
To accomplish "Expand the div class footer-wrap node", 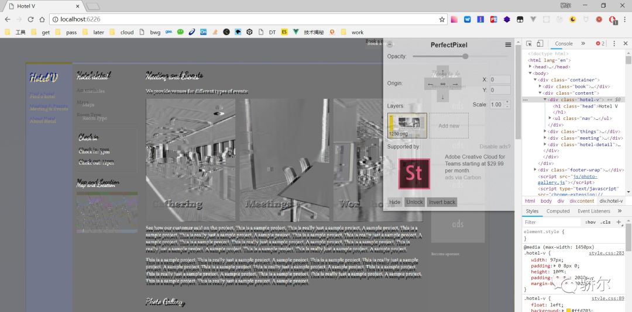I will pos(535,170).
